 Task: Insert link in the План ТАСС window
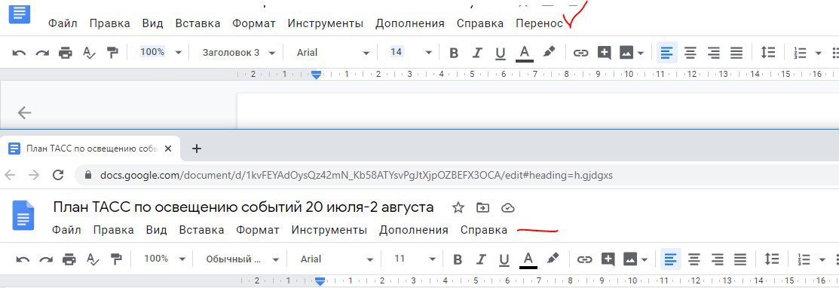pyautogui.click(x=584, y=259)
